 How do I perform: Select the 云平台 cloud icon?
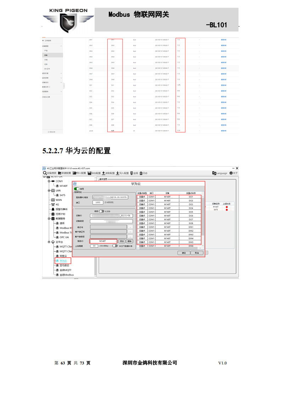[x=53, y=242]
